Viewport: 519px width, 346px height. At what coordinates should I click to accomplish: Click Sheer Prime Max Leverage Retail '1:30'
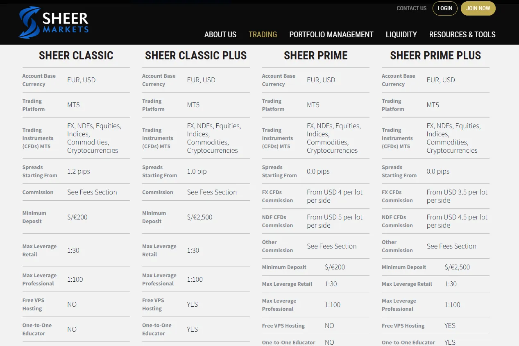coord(331,284)
